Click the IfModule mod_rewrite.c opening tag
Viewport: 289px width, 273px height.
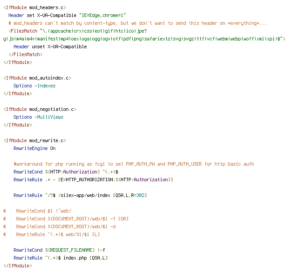coord(35,141)
